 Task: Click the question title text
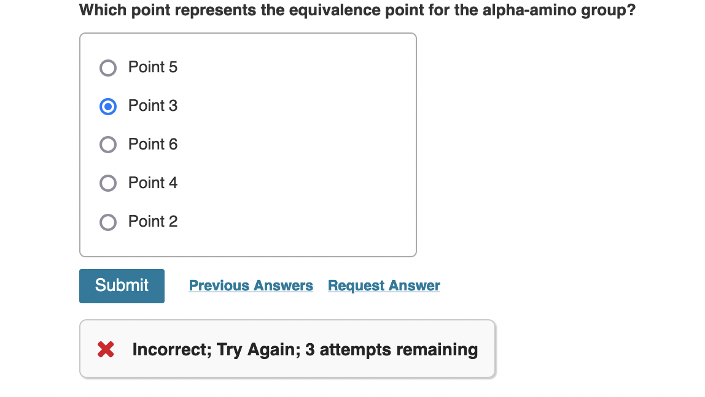click(357, 10)
